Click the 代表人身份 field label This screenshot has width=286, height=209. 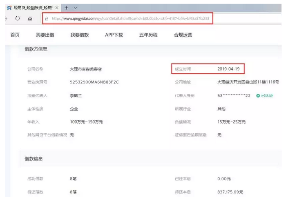(x=185, y=96)
